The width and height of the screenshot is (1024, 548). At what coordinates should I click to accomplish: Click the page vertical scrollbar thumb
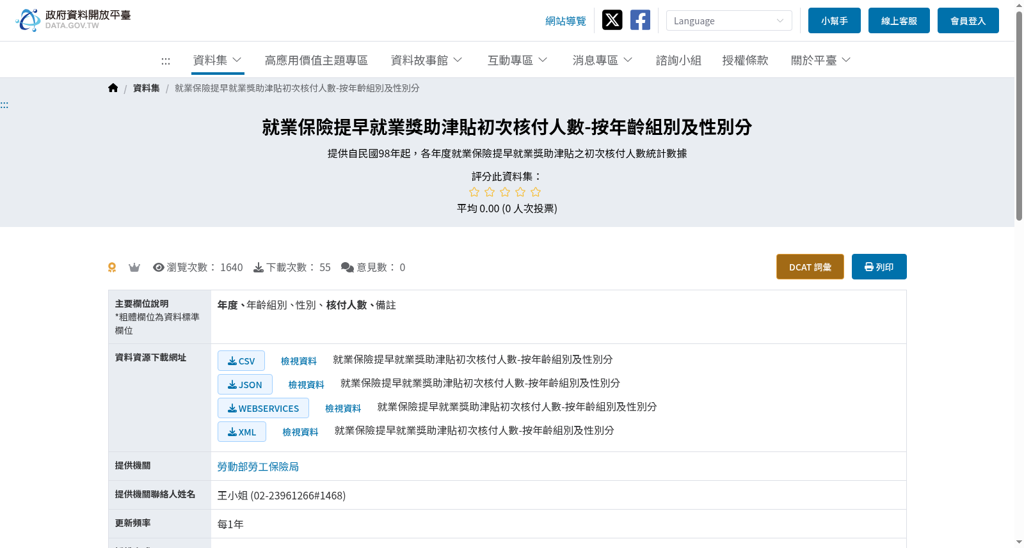pos(1019,115)
